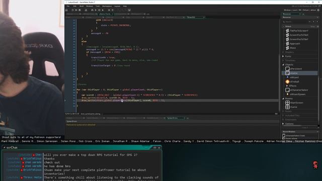Open the rStartScreen room
322x181 pixels.
point(294,103)
